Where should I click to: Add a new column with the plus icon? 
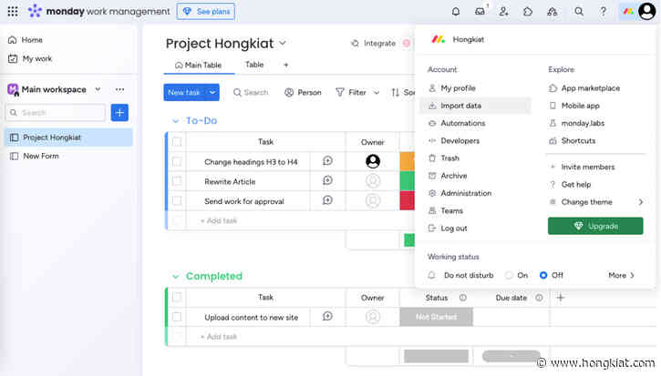[x=560, y=298]
